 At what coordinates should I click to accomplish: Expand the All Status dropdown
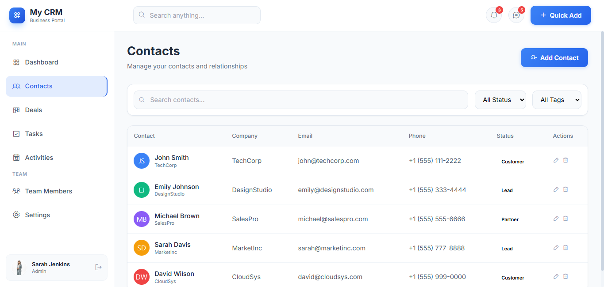pyautogui.click(x=500, y=100)
